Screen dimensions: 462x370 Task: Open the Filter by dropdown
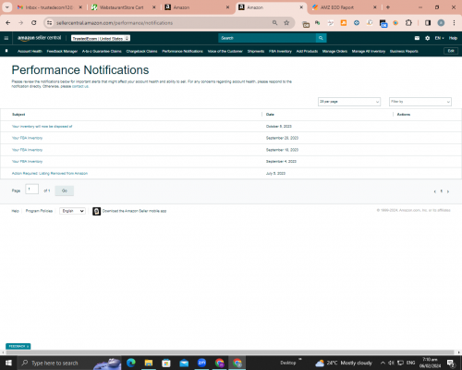tap(420, 102)
